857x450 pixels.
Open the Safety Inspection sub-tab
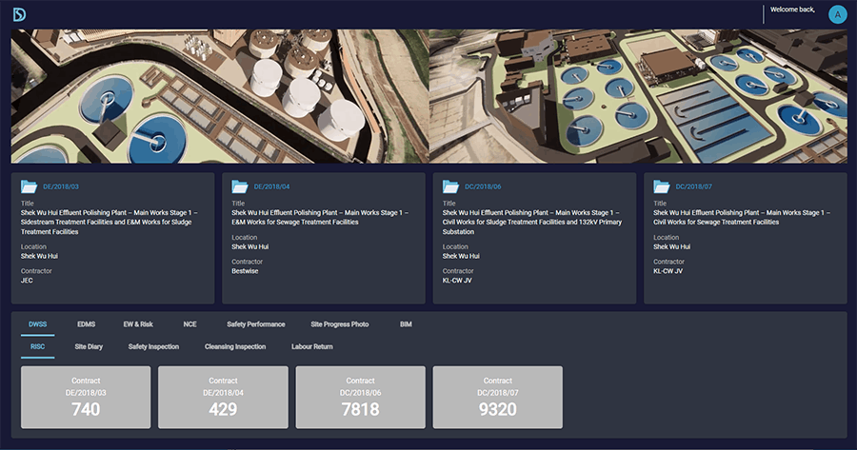tap(153, 347)
